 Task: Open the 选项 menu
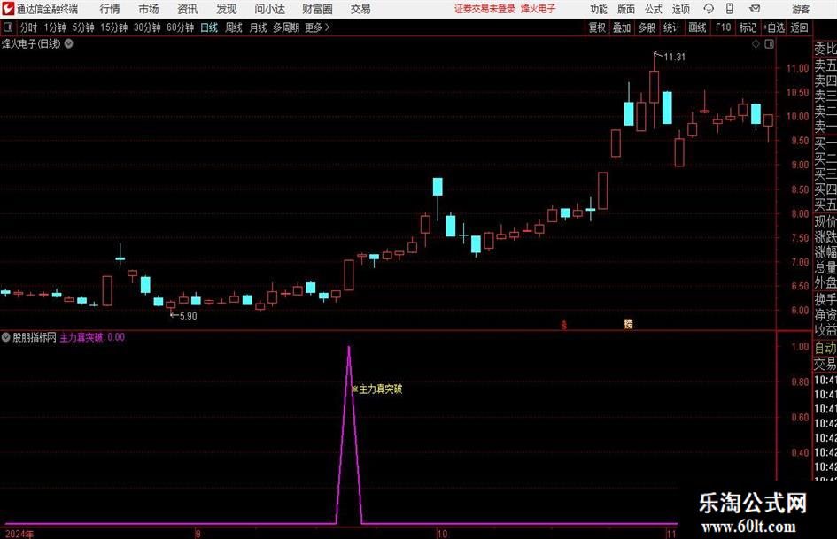tap(680, 9)
